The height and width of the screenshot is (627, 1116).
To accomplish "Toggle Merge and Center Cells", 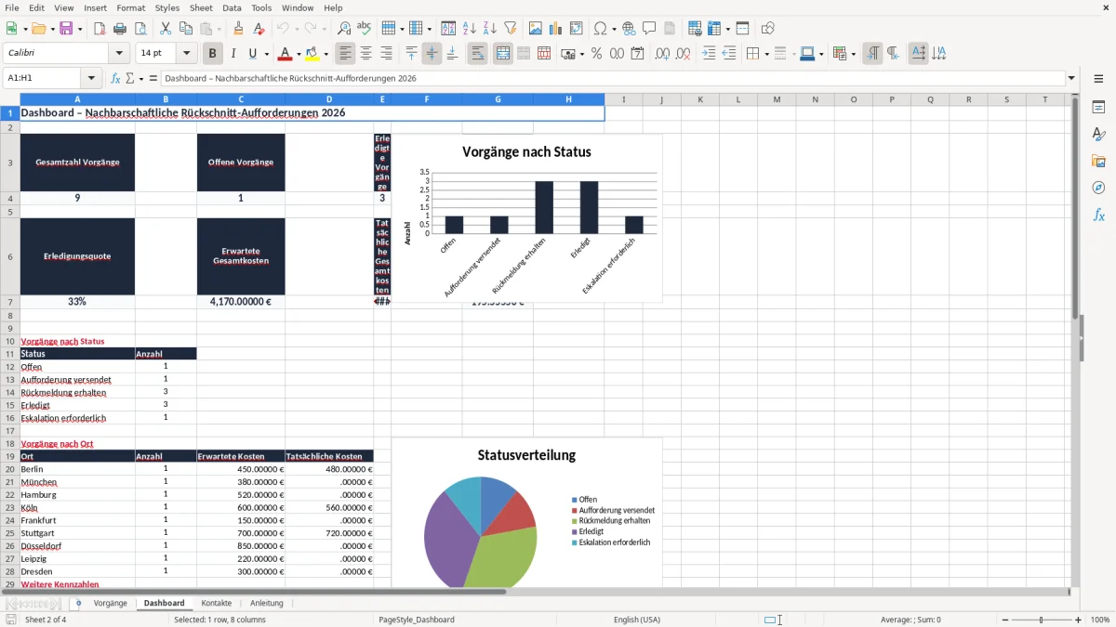I will (503, 54).
